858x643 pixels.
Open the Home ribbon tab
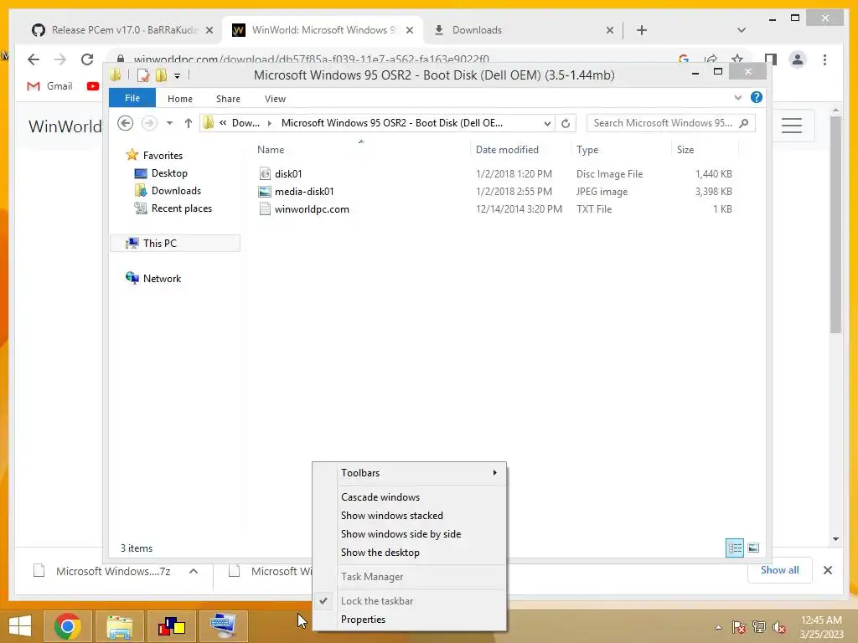pyautogui.click(x=180, y=99)
